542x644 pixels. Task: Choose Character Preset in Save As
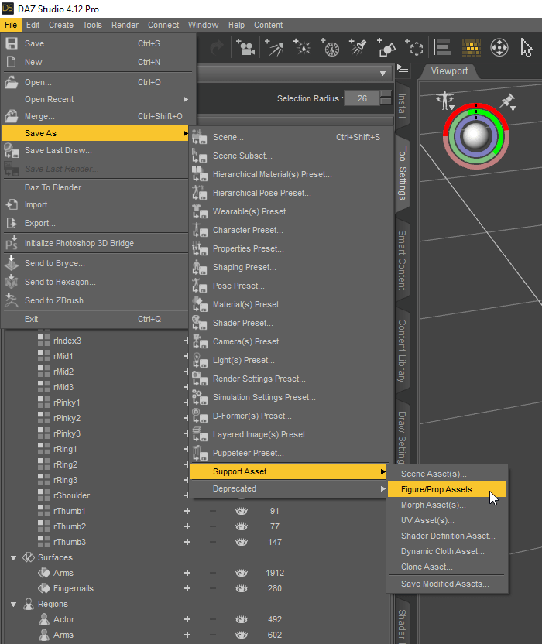click(290, 230)
